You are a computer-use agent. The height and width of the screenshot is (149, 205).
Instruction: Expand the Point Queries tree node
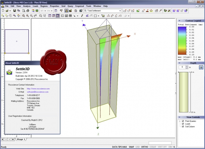[x=180, y=121]
